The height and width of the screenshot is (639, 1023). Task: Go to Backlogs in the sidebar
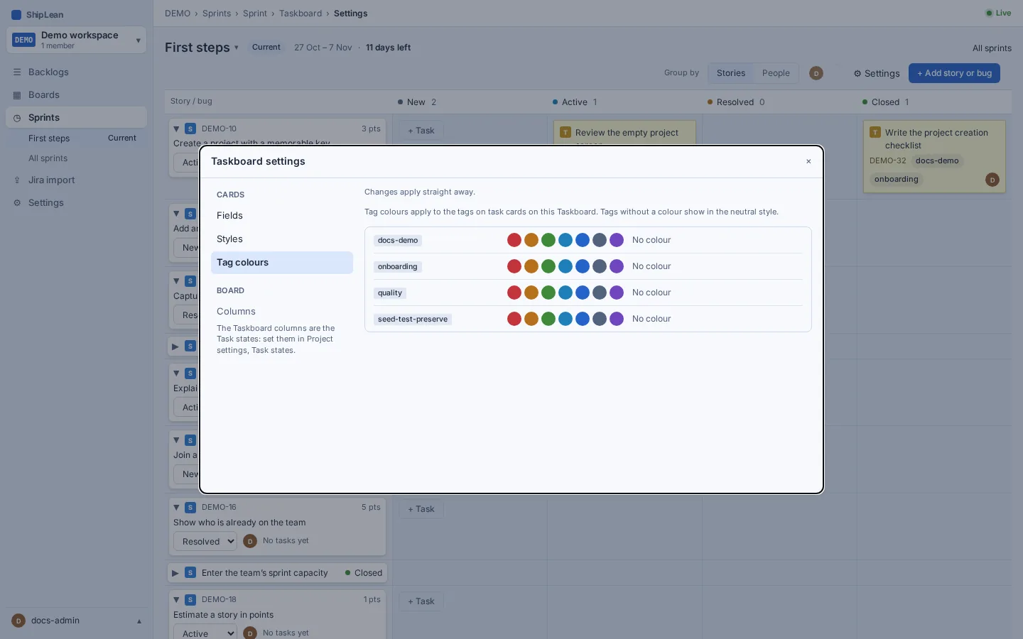click(x=76, y=72)
